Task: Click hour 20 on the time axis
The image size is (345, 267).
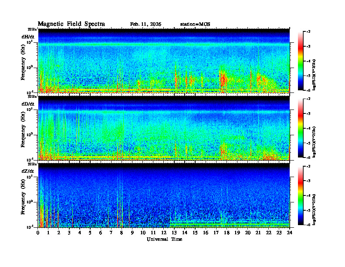Action: pos(247,233)
